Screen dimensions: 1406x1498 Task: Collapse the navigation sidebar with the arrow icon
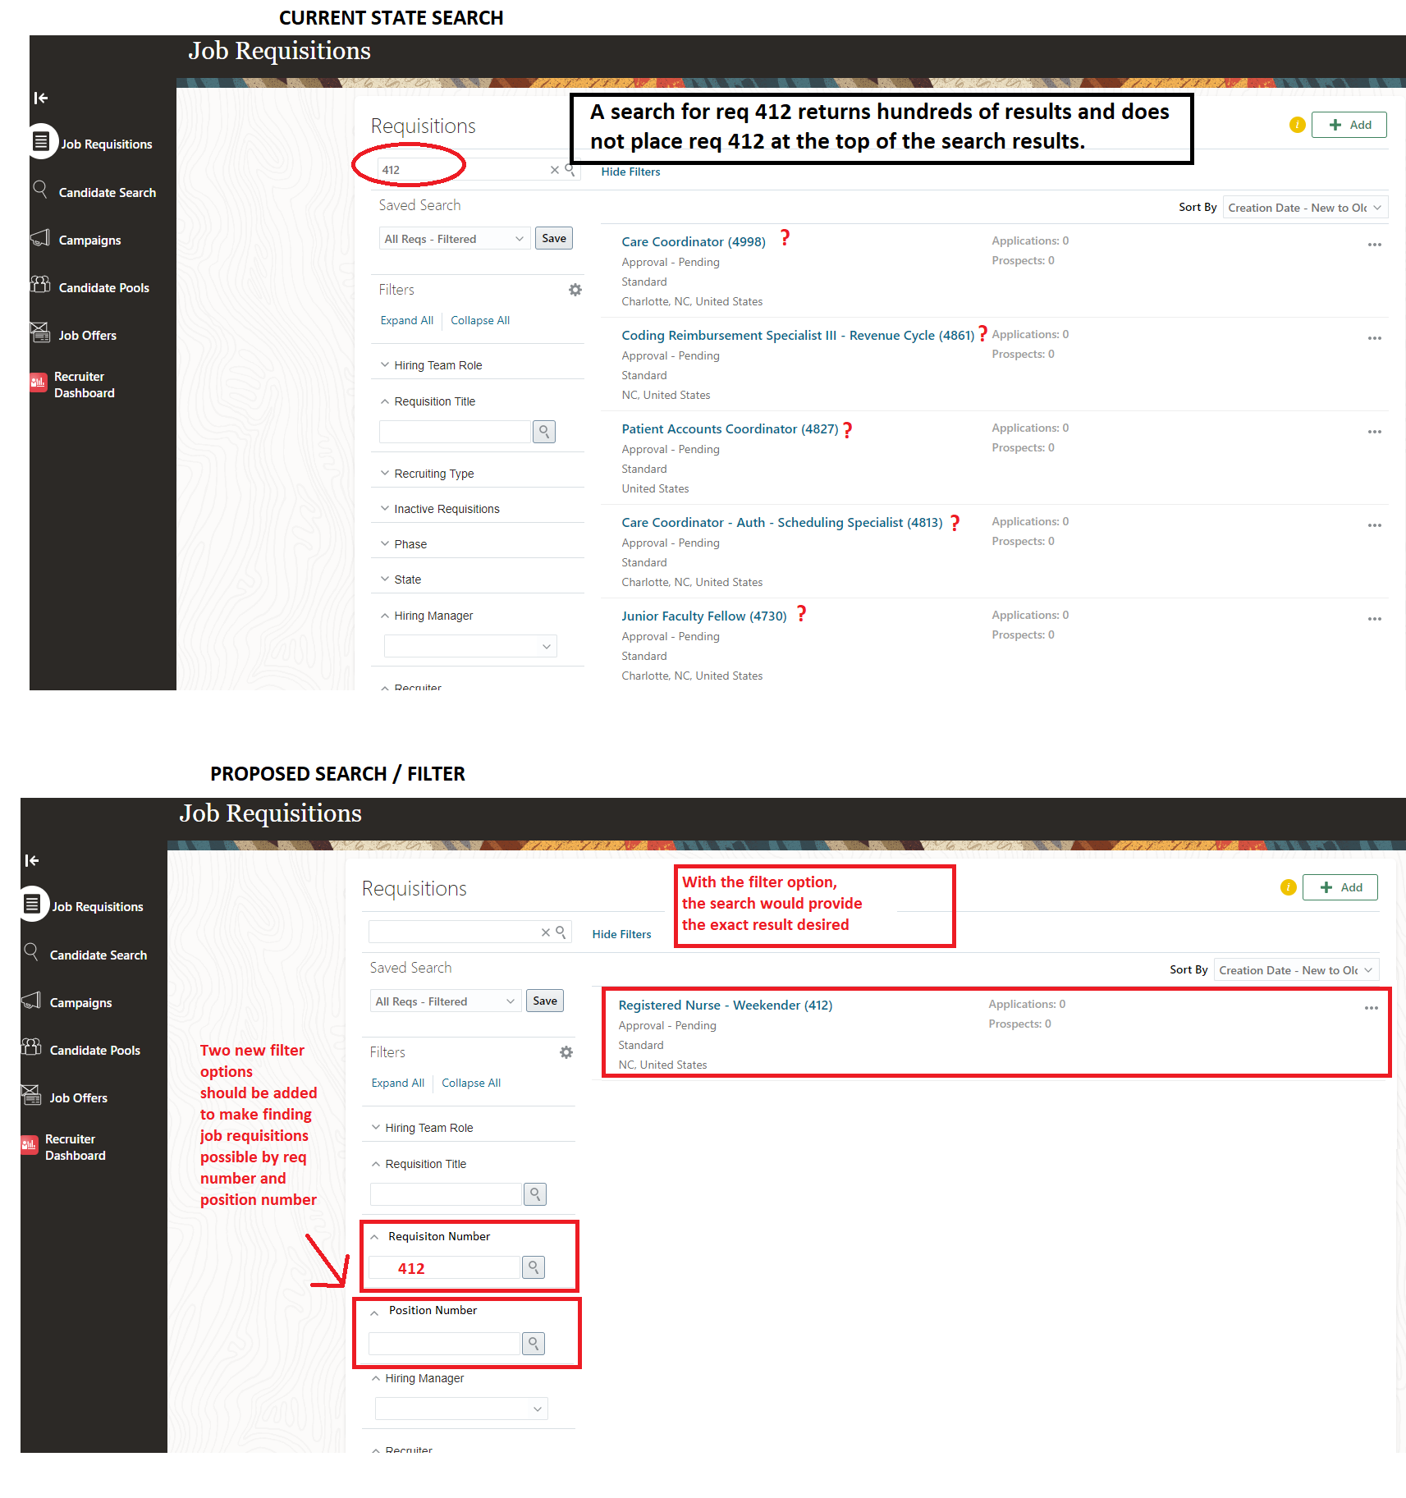coord(40,98)
